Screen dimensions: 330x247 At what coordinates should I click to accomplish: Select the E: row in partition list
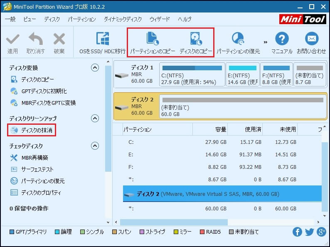(x=222, y=155)
